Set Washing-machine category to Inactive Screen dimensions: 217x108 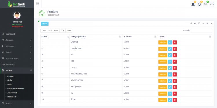(x=163, y=74)
